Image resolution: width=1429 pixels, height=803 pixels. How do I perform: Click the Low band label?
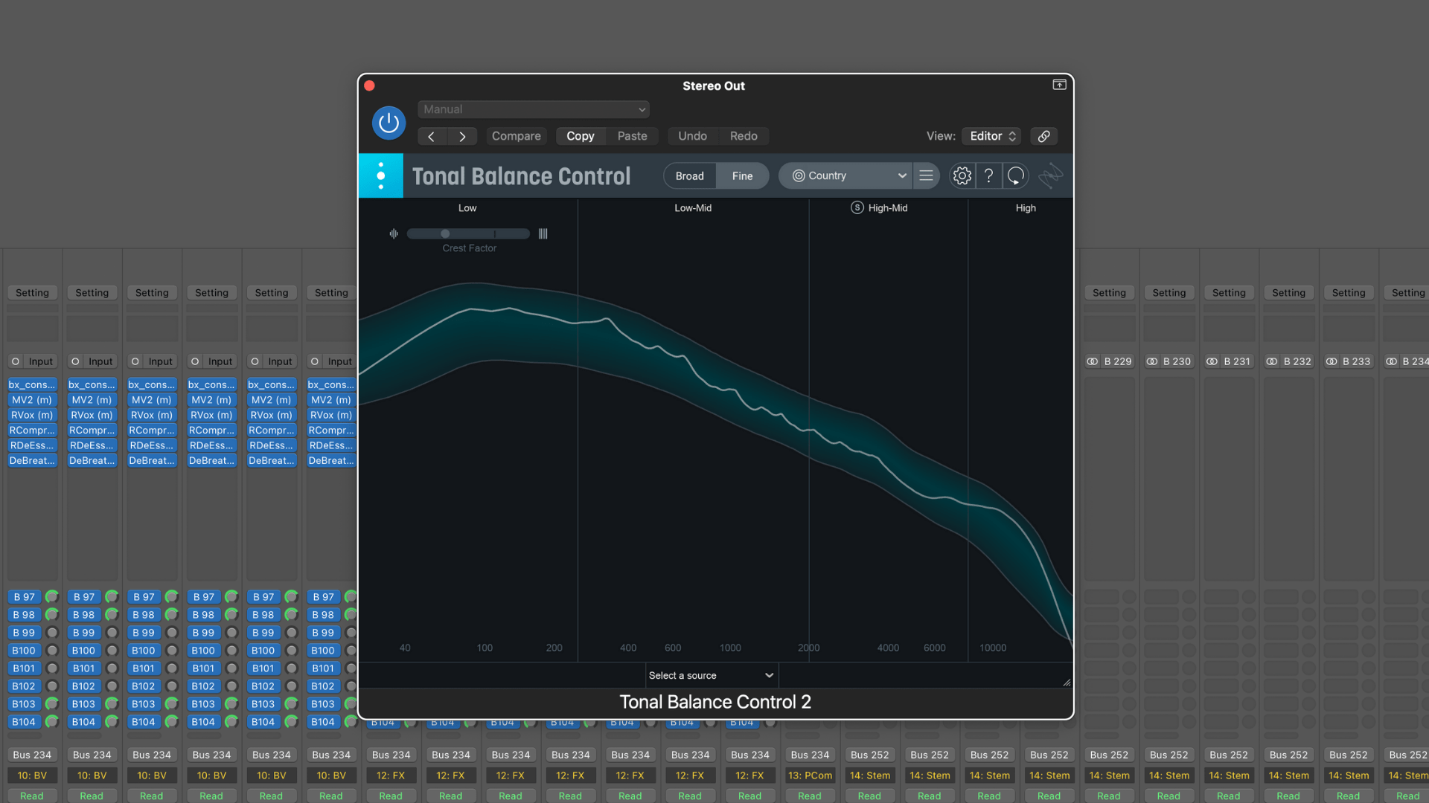(x=467, y=208)
